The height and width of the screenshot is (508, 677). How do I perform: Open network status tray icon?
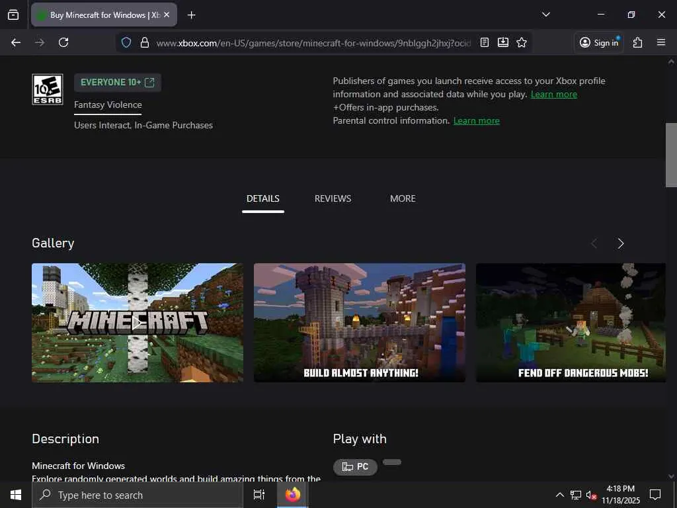(576, 495)
